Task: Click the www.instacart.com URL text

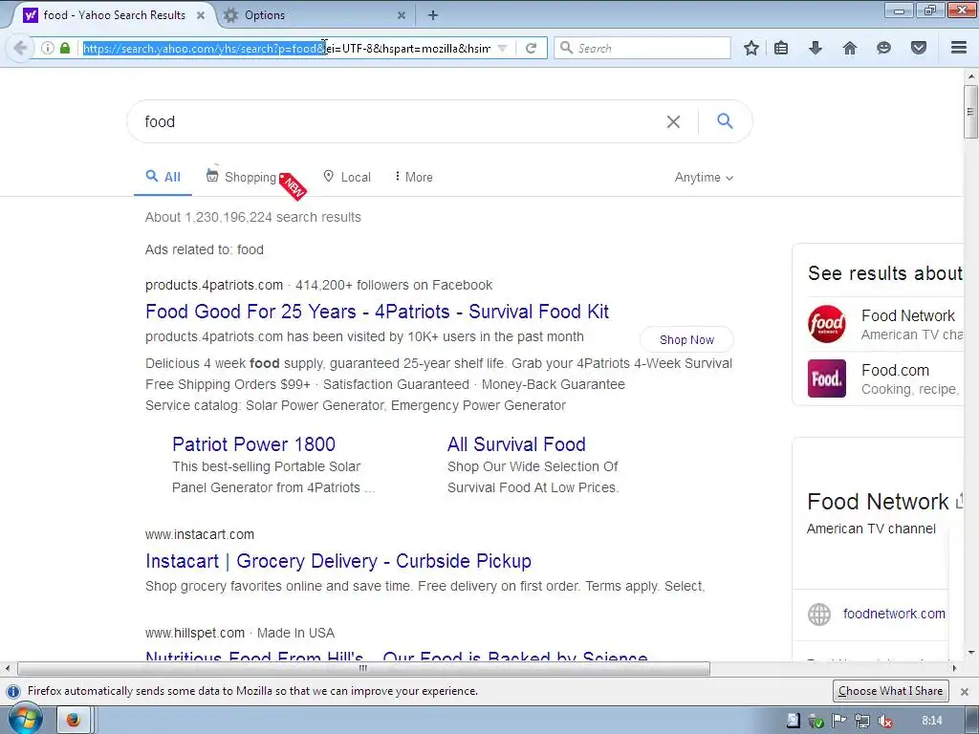Action: coord(200,535)
